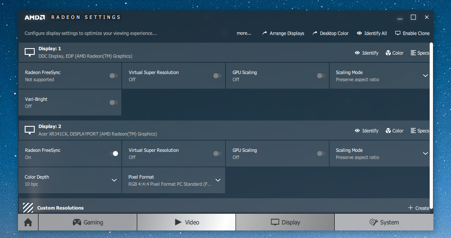Click the AMD logo in title bar
Image resolution: width=451 pixels, height=238 pixels.
tap(35, 18)
